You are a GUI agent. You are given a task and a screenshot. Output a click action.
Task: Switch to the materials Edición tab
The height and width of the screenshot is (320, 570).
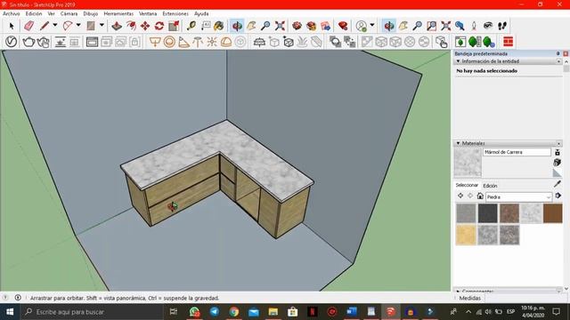coord(490,186)
